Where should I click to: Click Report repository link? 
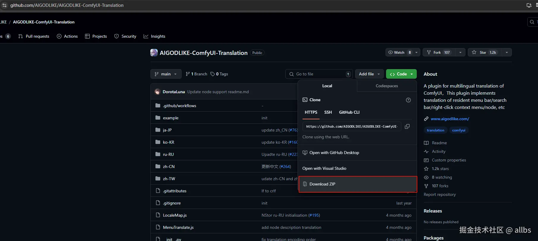coord(440,194)
